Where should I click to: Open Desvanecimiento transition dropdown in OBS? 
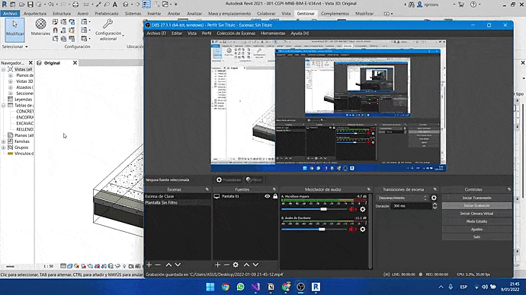pos(403,198)
